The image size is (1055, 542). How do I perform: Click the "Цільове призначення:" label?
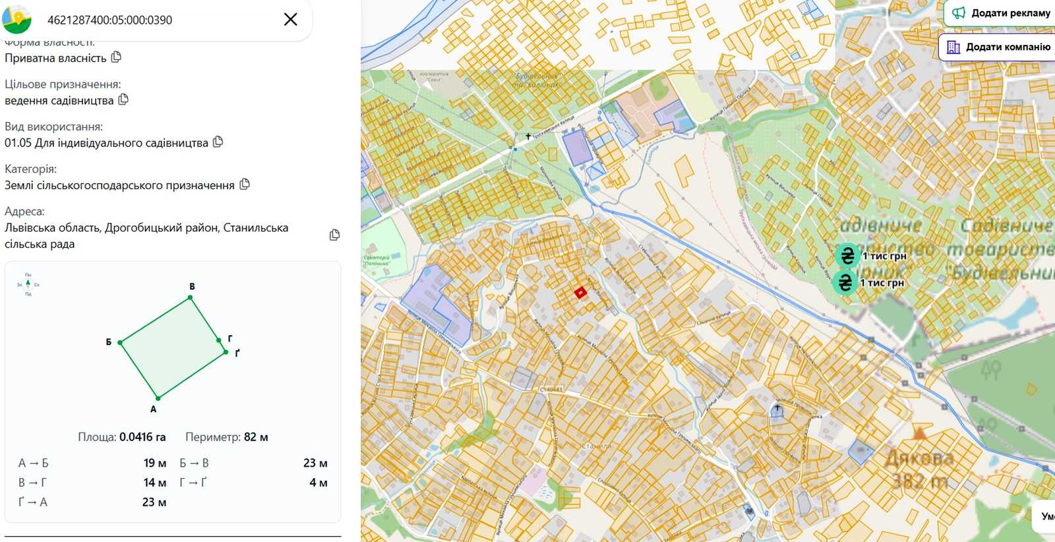coord(63,84)
